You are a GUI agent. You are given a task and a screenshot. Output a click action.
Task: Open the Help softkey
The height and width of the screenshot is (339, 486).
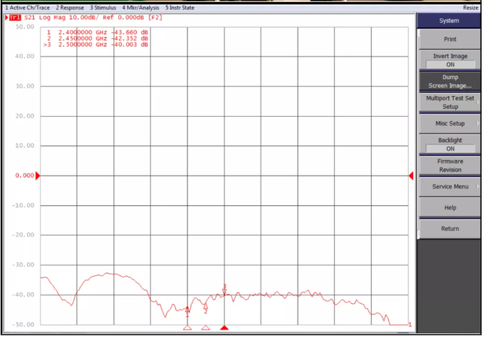click(450, 207)
